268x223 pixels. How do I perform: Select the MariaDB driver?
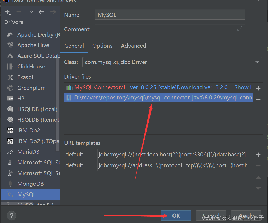point(30,152)
